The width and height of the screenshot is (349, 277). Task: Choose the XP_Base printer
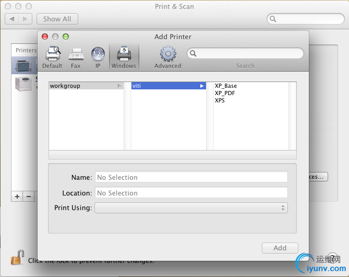tap(226, 86)
